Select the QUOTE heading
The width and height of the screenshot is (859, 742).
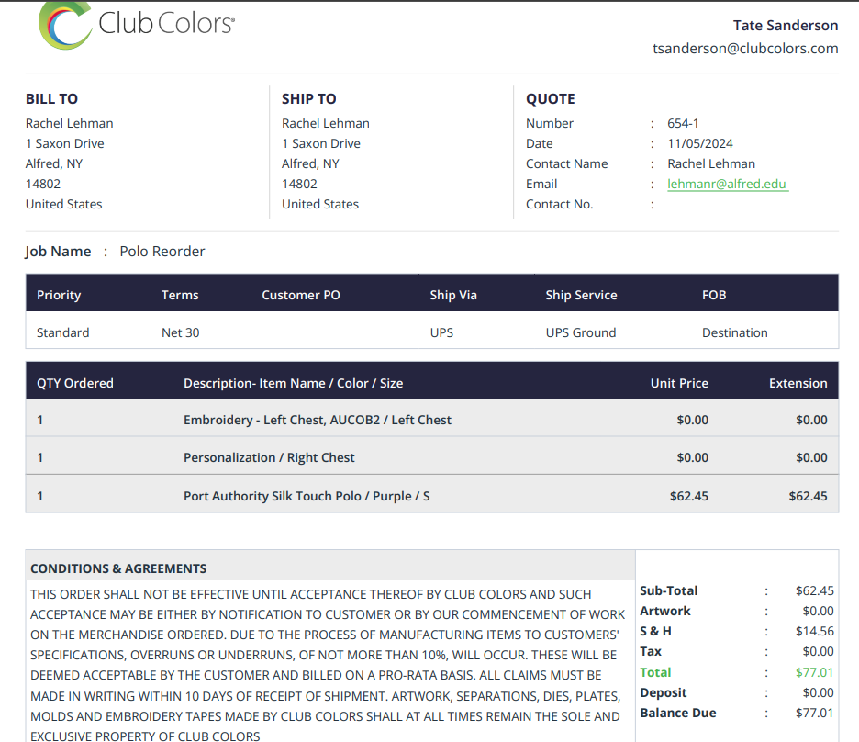point(551,98)
